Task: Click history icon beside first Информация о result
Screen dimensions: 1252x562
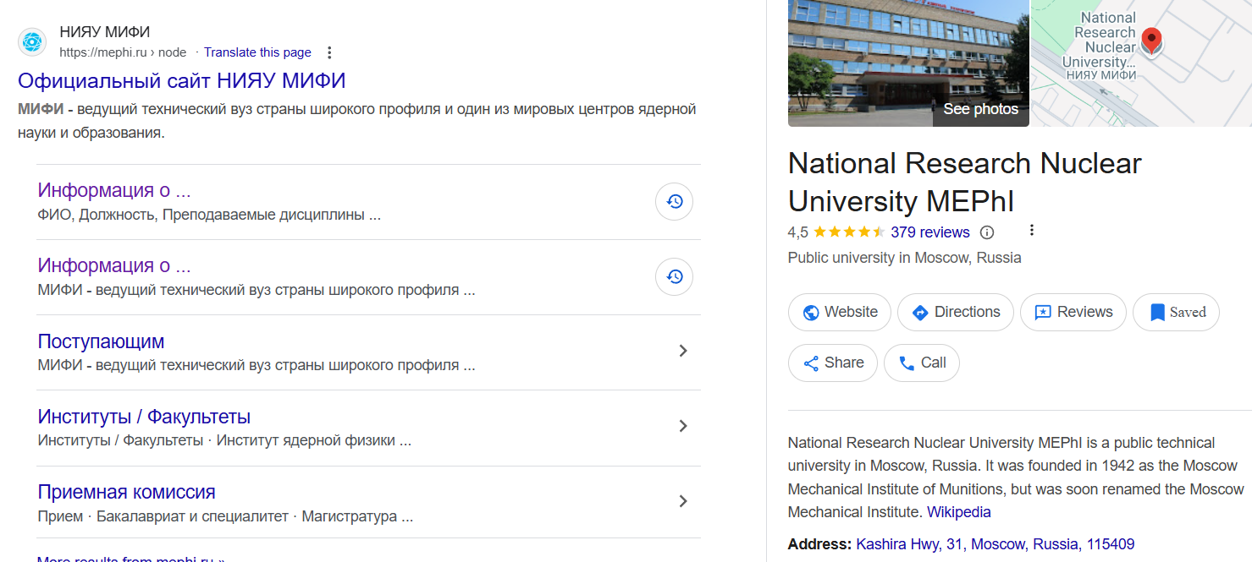Action: 675,202
